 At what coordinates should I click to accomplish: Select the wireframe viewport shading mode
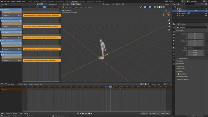(x=157, y=7)
